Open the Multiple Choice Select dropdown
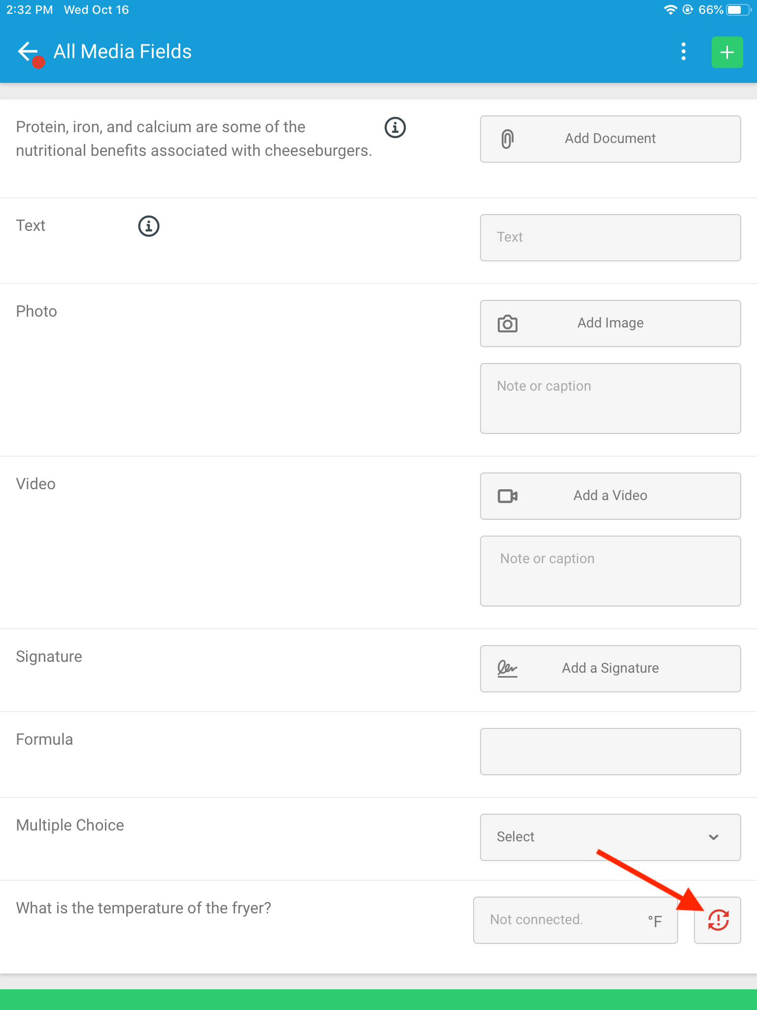The image size is (757, 1010). pyautogui.click(x=610, y=837)
